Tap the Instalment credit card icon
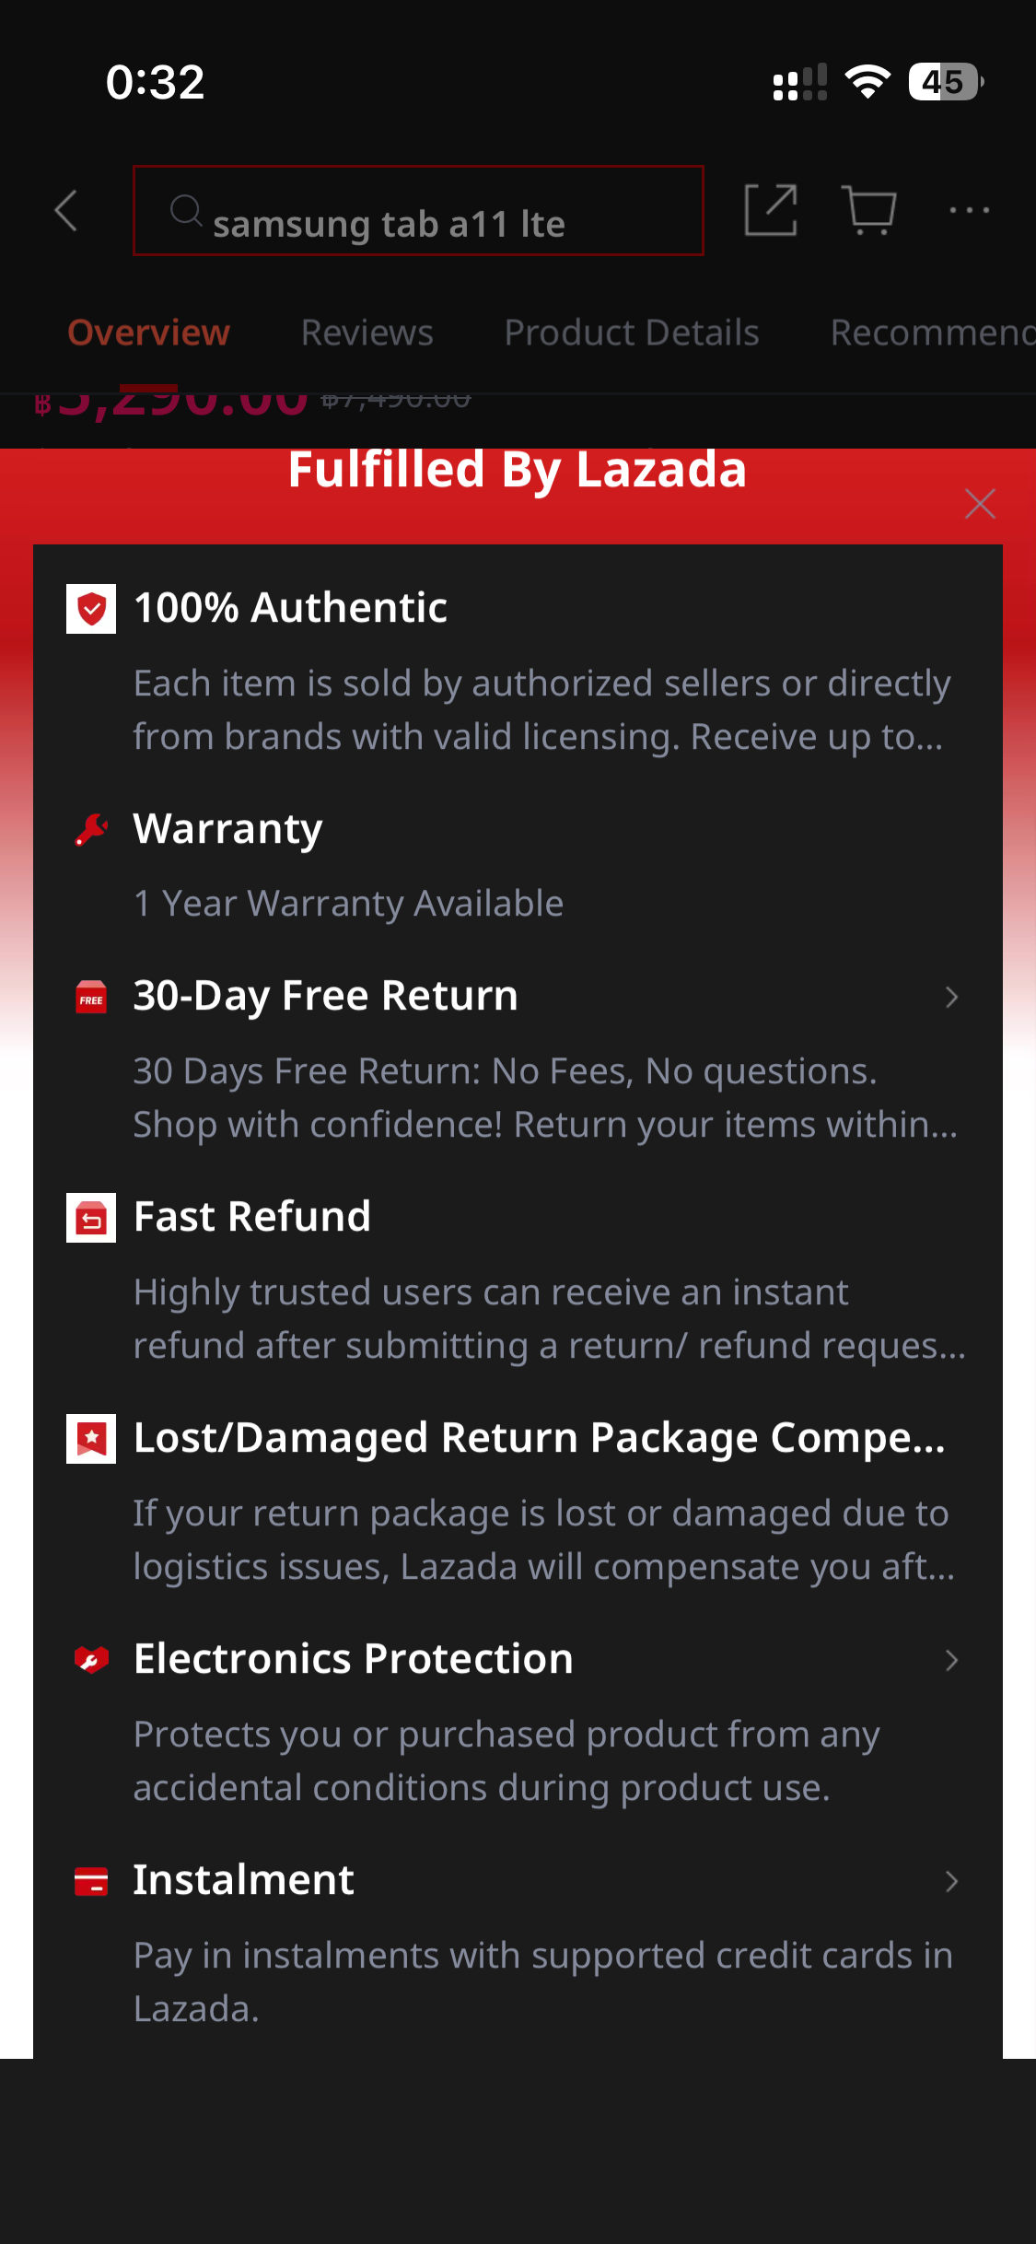1036x2244 pixels. tap(91, 1881)
